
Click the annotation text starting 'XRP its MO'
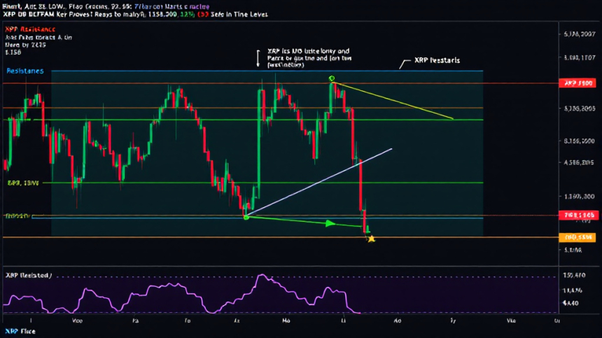pos(309,58)
